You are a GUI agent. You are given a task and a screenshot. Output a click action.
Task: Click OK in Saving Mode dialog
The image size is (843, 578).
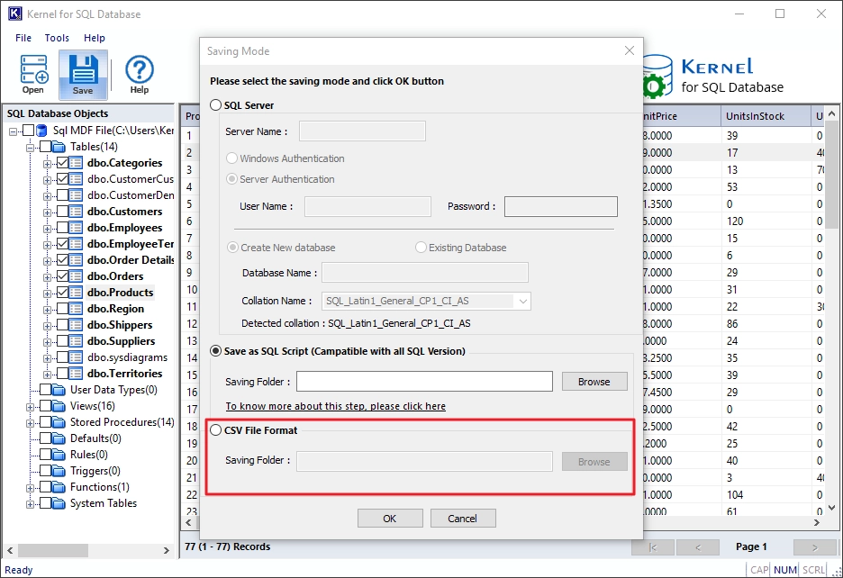point(390,519)
